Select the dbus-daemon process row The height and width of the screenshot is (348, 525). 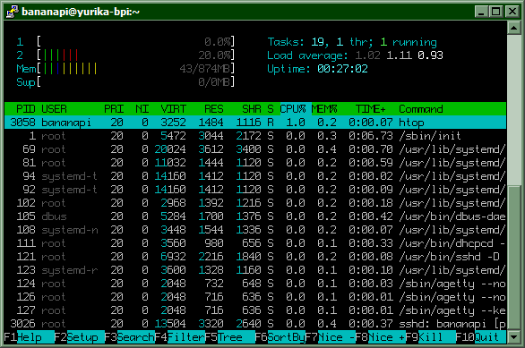255,216
